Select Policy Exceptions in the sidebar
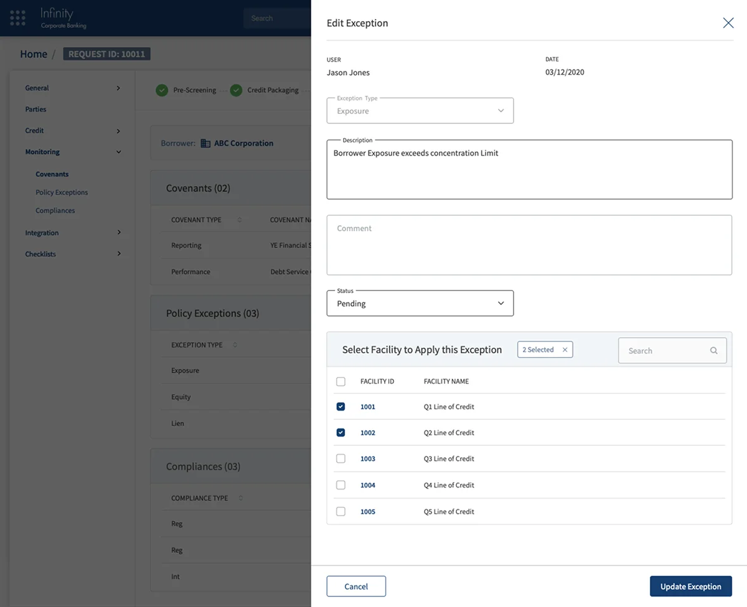Image resolution: width=747 pixels, height=607 pixels. point(62,192)
